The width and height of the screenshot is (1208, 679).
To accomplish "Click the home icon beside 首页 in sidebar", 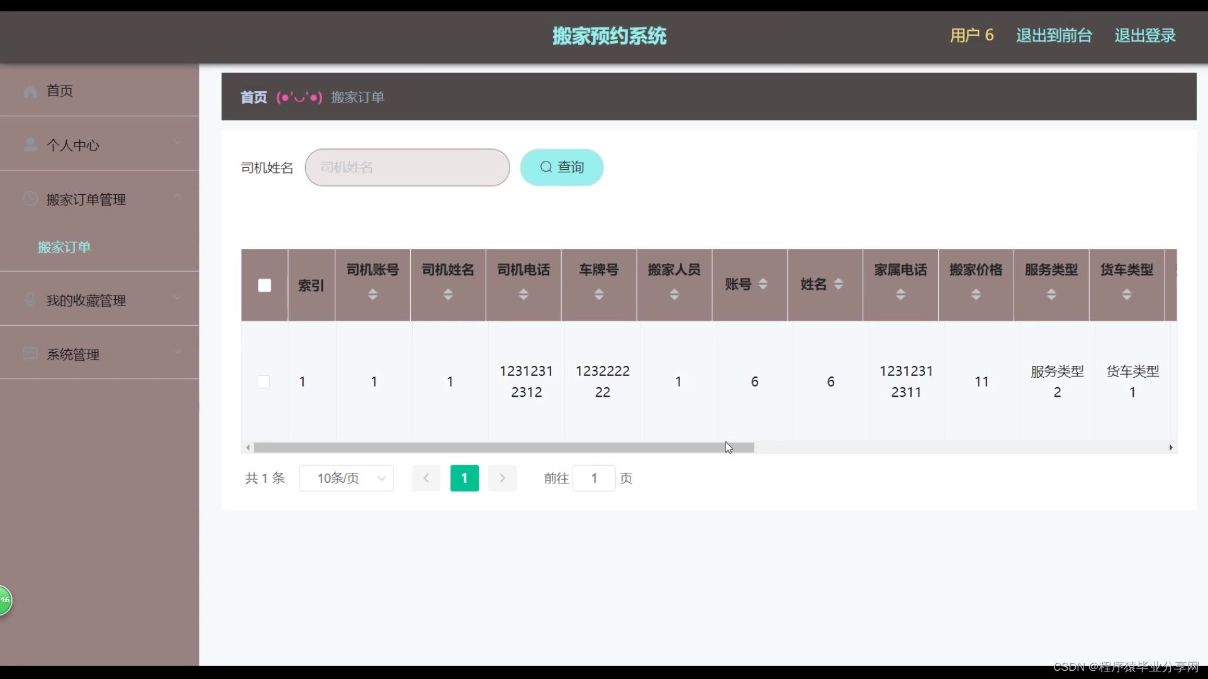I will click(30, 91).
